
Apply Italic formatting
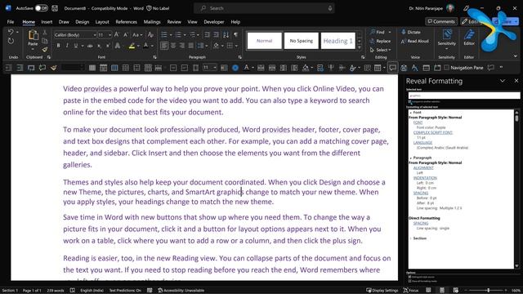[67, 46]
